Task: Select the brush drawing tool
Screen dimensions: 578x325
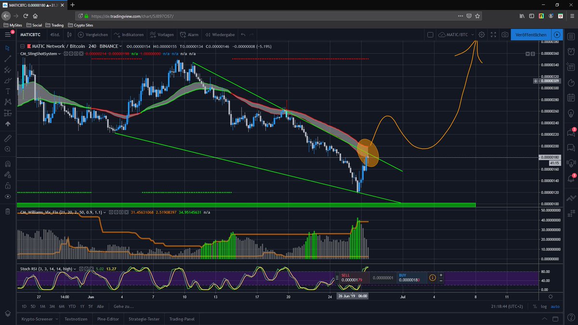Action: click(7, 80)
